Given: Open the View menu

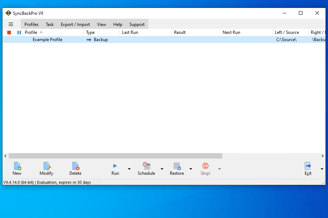Looking at the screenshot, I should pyautogui.click(x=101, y=24).
